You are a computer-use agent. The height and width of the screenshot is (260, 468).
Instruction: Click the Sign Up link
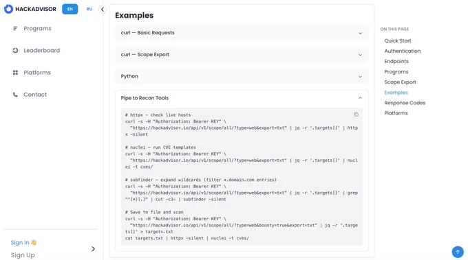pos(23,255)
